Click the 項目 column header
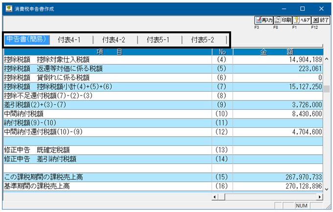The width and height of the screenshot is (333, 212). tap(108, 52)
